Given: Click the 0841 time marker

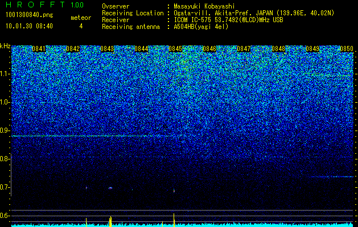Looking at the screenshot, I should coord(39,49).
